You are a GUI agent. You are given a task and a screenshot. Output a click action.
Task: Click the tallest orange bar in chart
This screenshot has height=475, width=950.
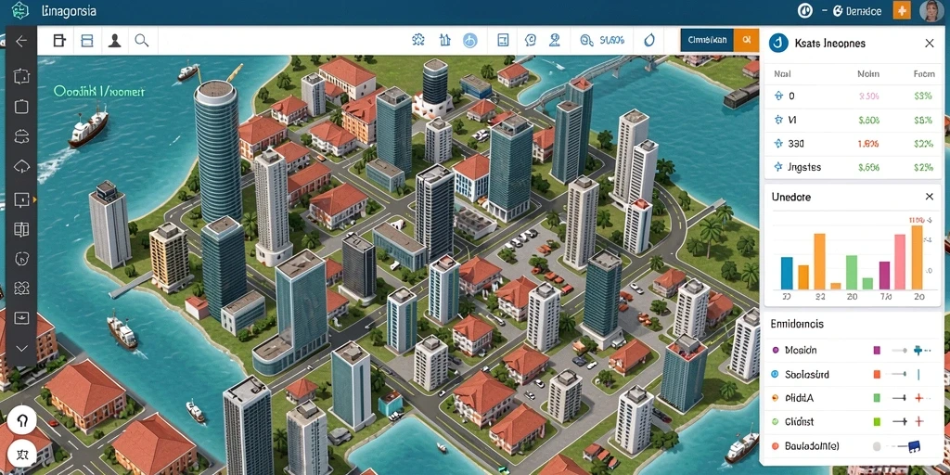(917, 258)
